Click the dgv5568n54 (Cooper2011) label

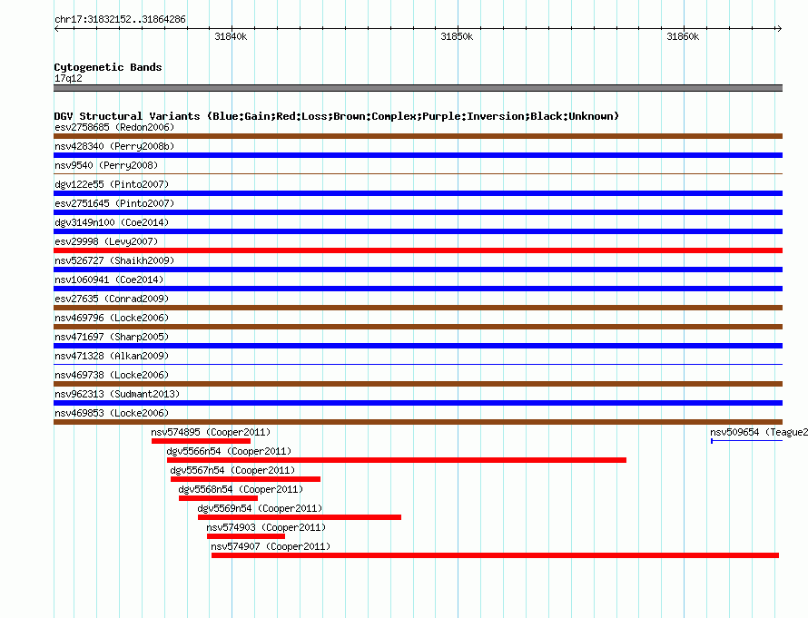[x=241, y=489]
